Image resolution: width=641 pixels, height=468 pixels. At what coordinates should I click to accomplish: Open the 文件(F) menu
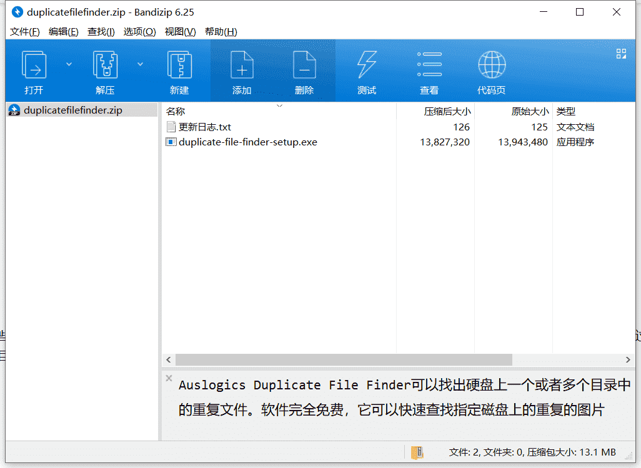point(24,32)
